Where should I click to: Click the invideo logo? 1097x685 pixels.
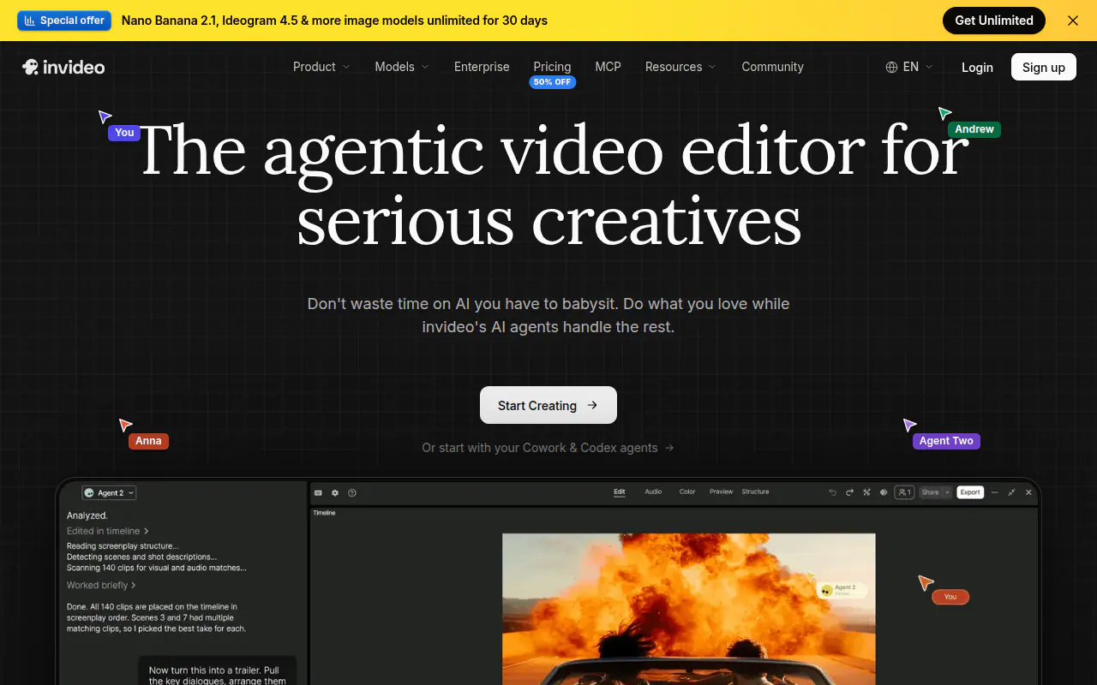(x=63, y=67)
